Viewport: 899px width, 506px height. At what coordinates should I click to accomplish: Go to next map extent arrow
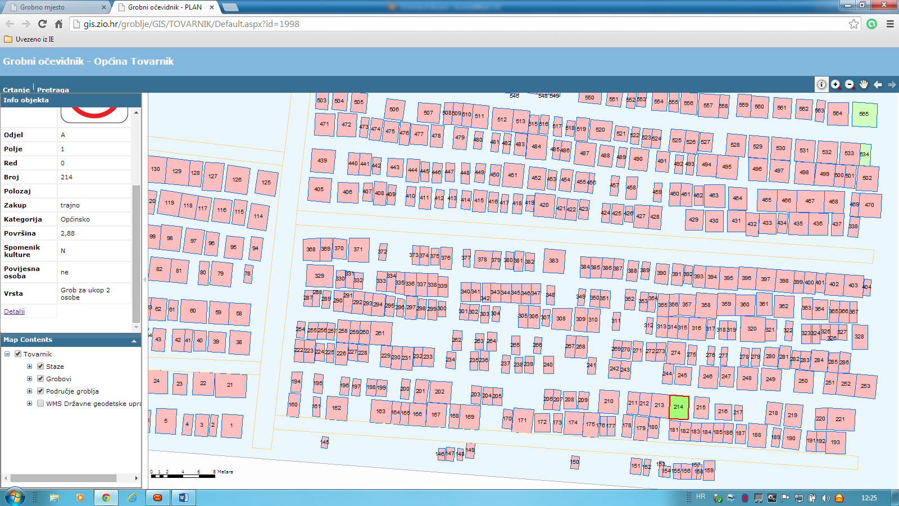tap(892, 84)
